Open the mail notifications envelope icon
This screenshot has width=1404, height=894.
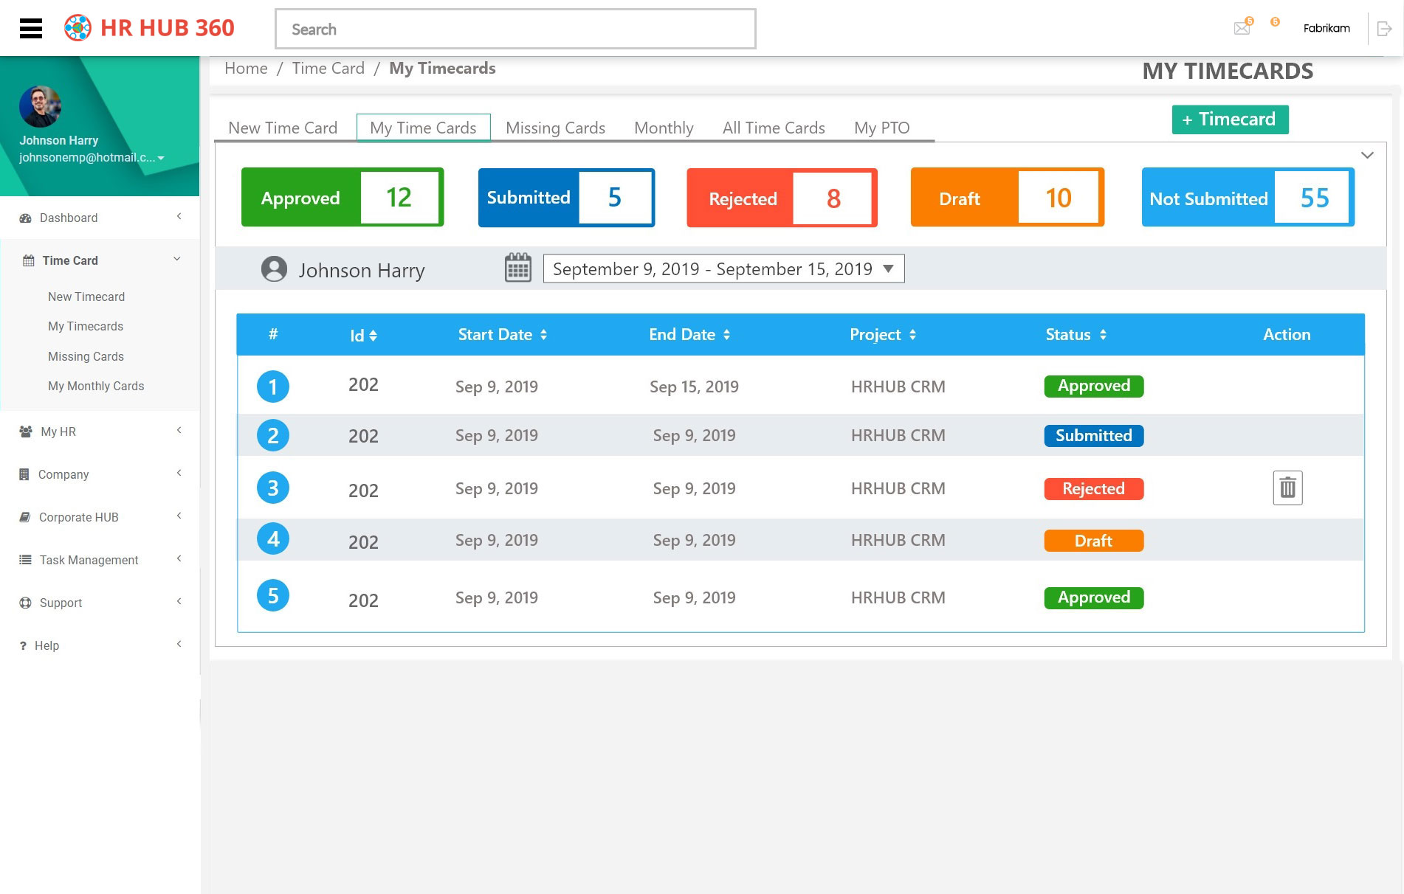[x=1242, y=28]
